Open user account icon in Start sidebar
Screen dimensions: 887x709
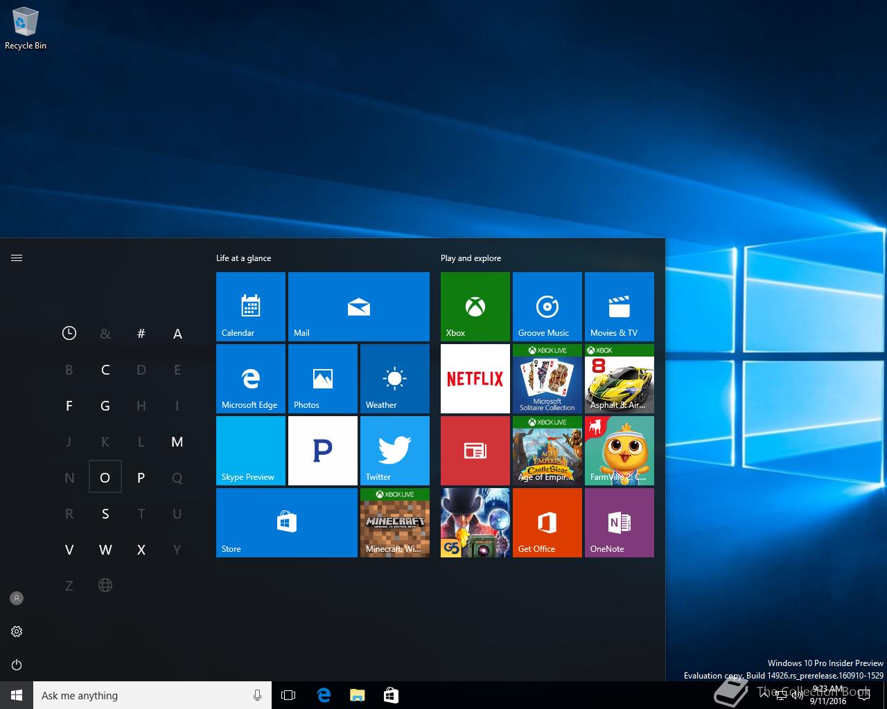[17, 598]
